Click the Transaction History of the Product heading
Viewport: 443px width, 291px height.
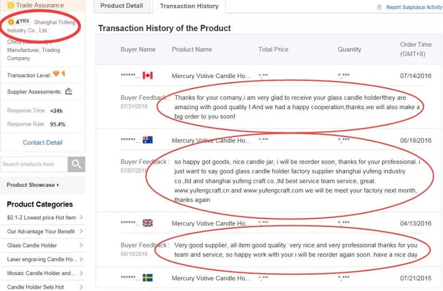pyautogui.click(x=164, y=28)
